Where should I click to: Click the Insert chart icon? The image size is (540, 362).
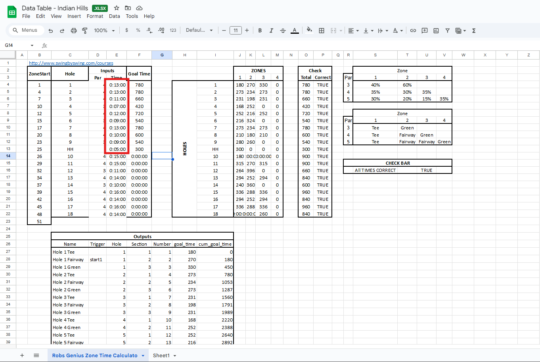(x=436, y=31)
